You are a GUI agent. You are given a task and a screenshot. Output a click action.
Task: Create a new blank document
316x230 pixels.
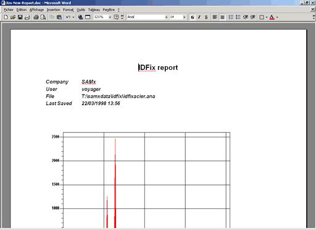pyautogui.click(x=6, y=17)
